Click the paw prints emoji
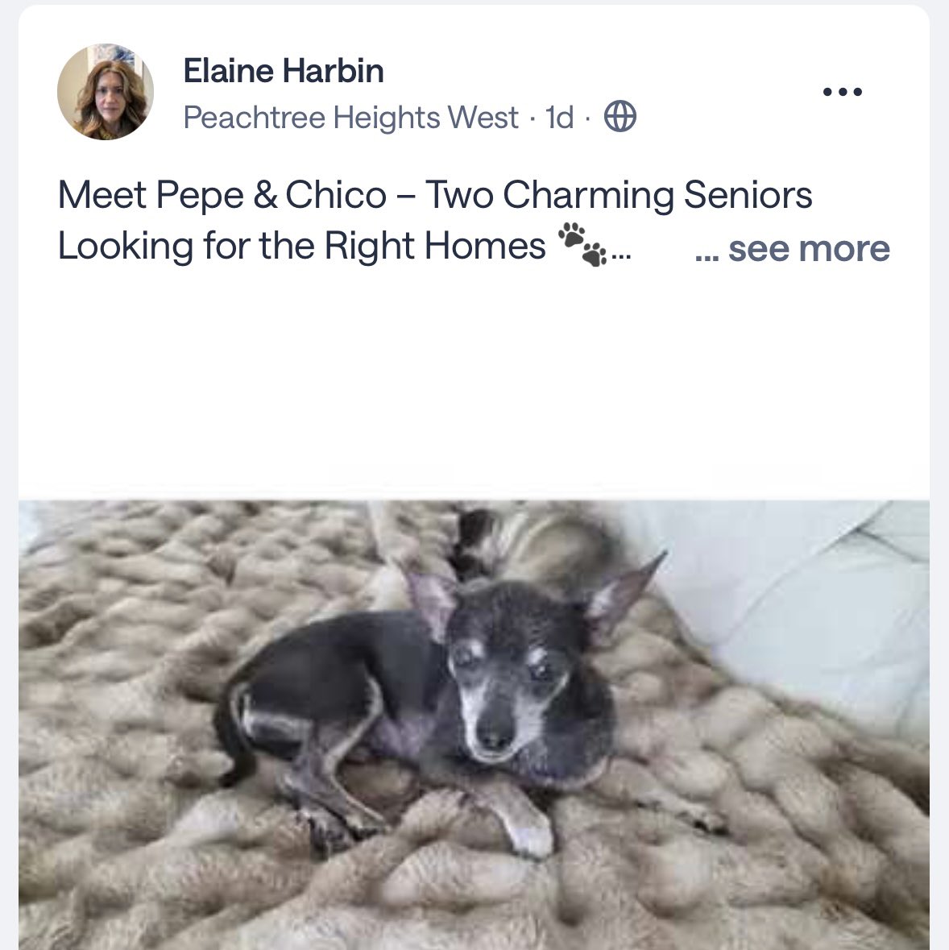Screen dimensions: 949x950 (582, 244)
